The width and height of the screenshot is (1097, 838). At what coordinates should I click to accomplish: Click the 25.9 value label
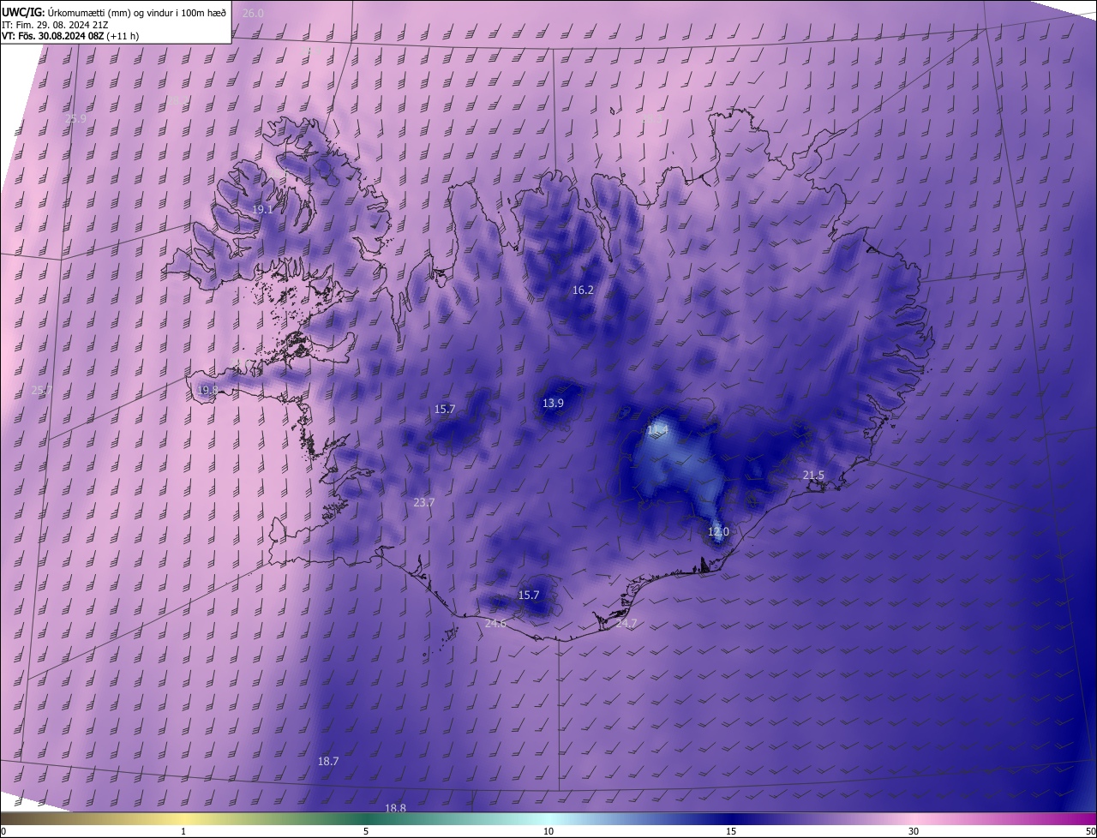(x=76, y=119)
